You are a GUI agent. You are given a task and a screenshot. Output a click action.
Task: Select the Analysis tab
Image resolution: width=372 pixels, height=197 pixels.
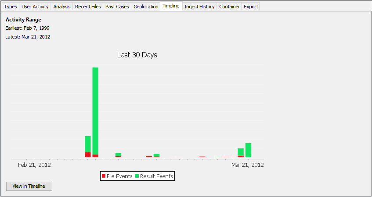coord(62,7)
